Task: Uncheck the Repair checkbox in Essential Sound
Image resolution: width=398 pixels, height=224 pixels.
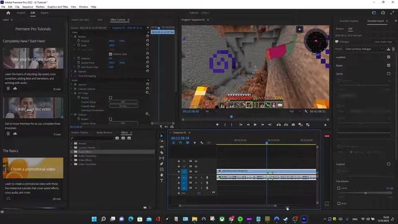Action: tap(389, 65)
